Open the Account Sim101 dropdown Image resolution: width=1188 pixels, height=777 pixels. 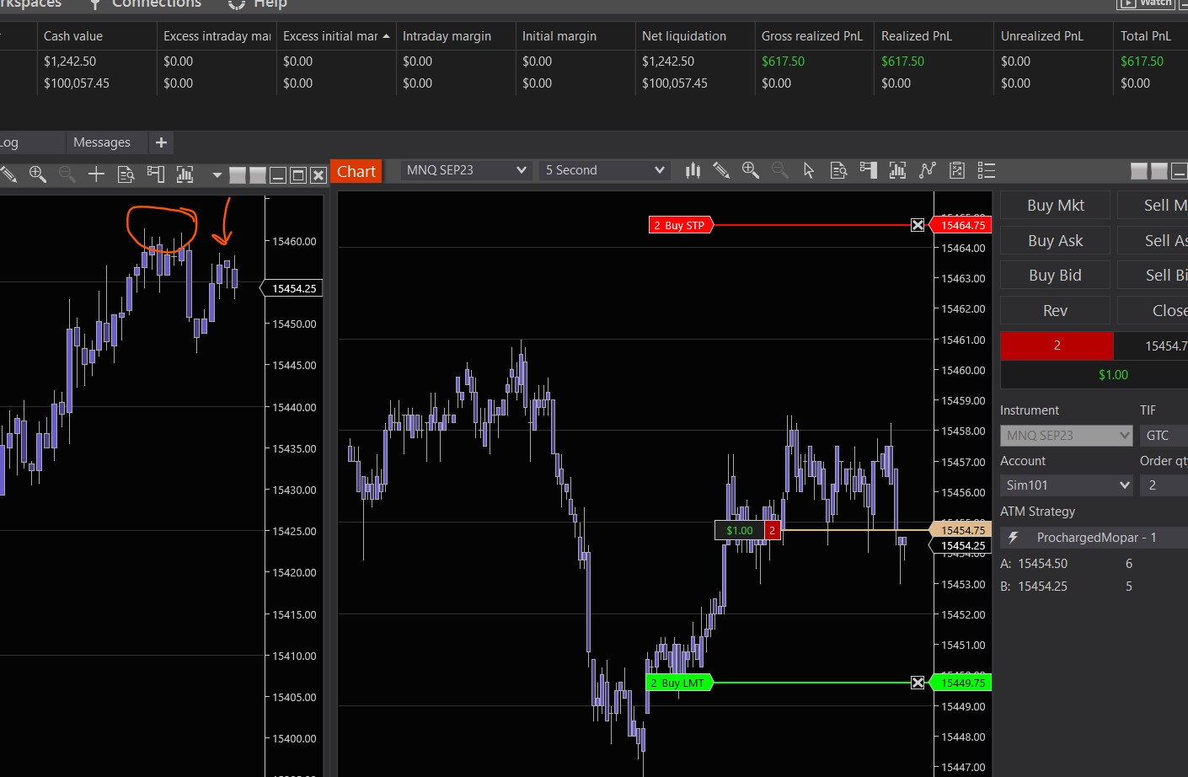[x=1067, y=485]
